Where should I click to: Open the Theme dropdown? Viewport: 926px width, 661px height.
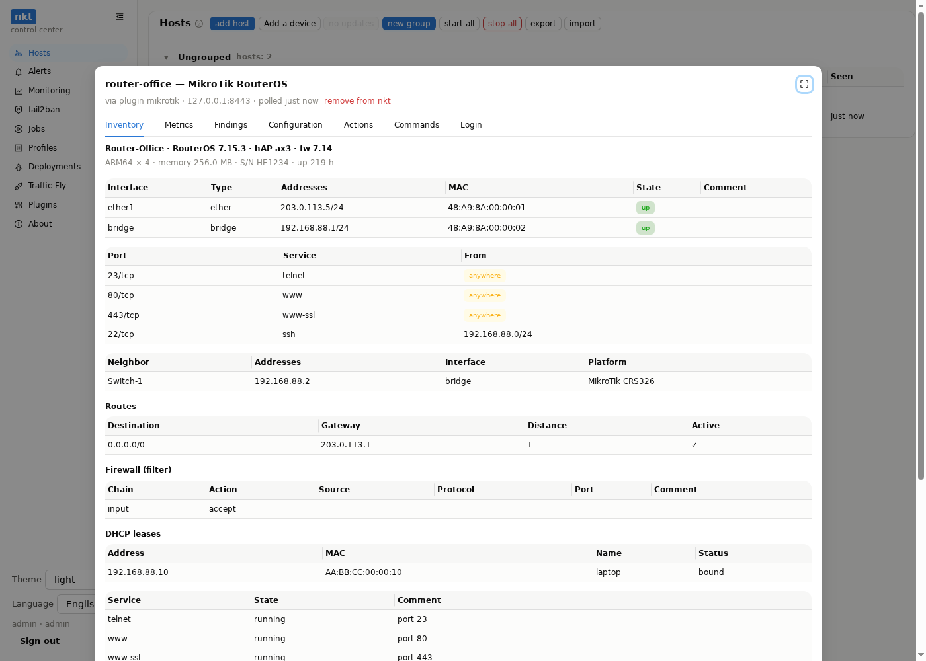tap(69, 580)
